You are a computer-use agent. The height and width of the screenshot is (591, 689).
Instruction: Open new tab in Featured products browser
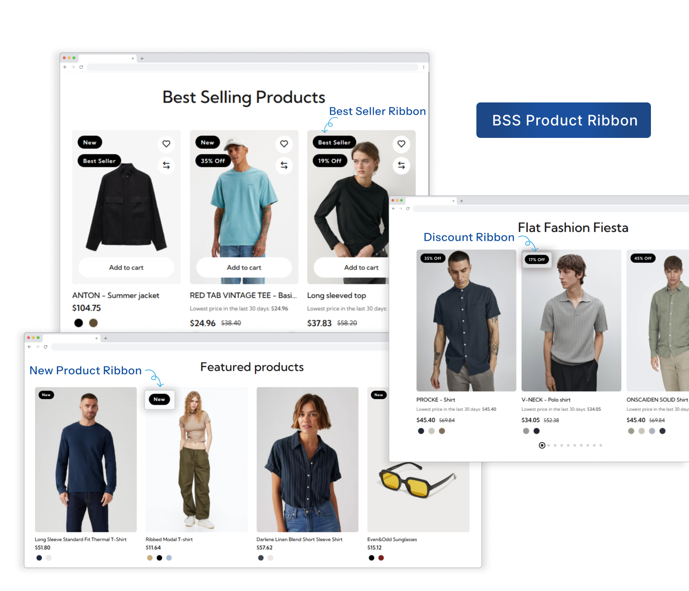click(105, 338)
